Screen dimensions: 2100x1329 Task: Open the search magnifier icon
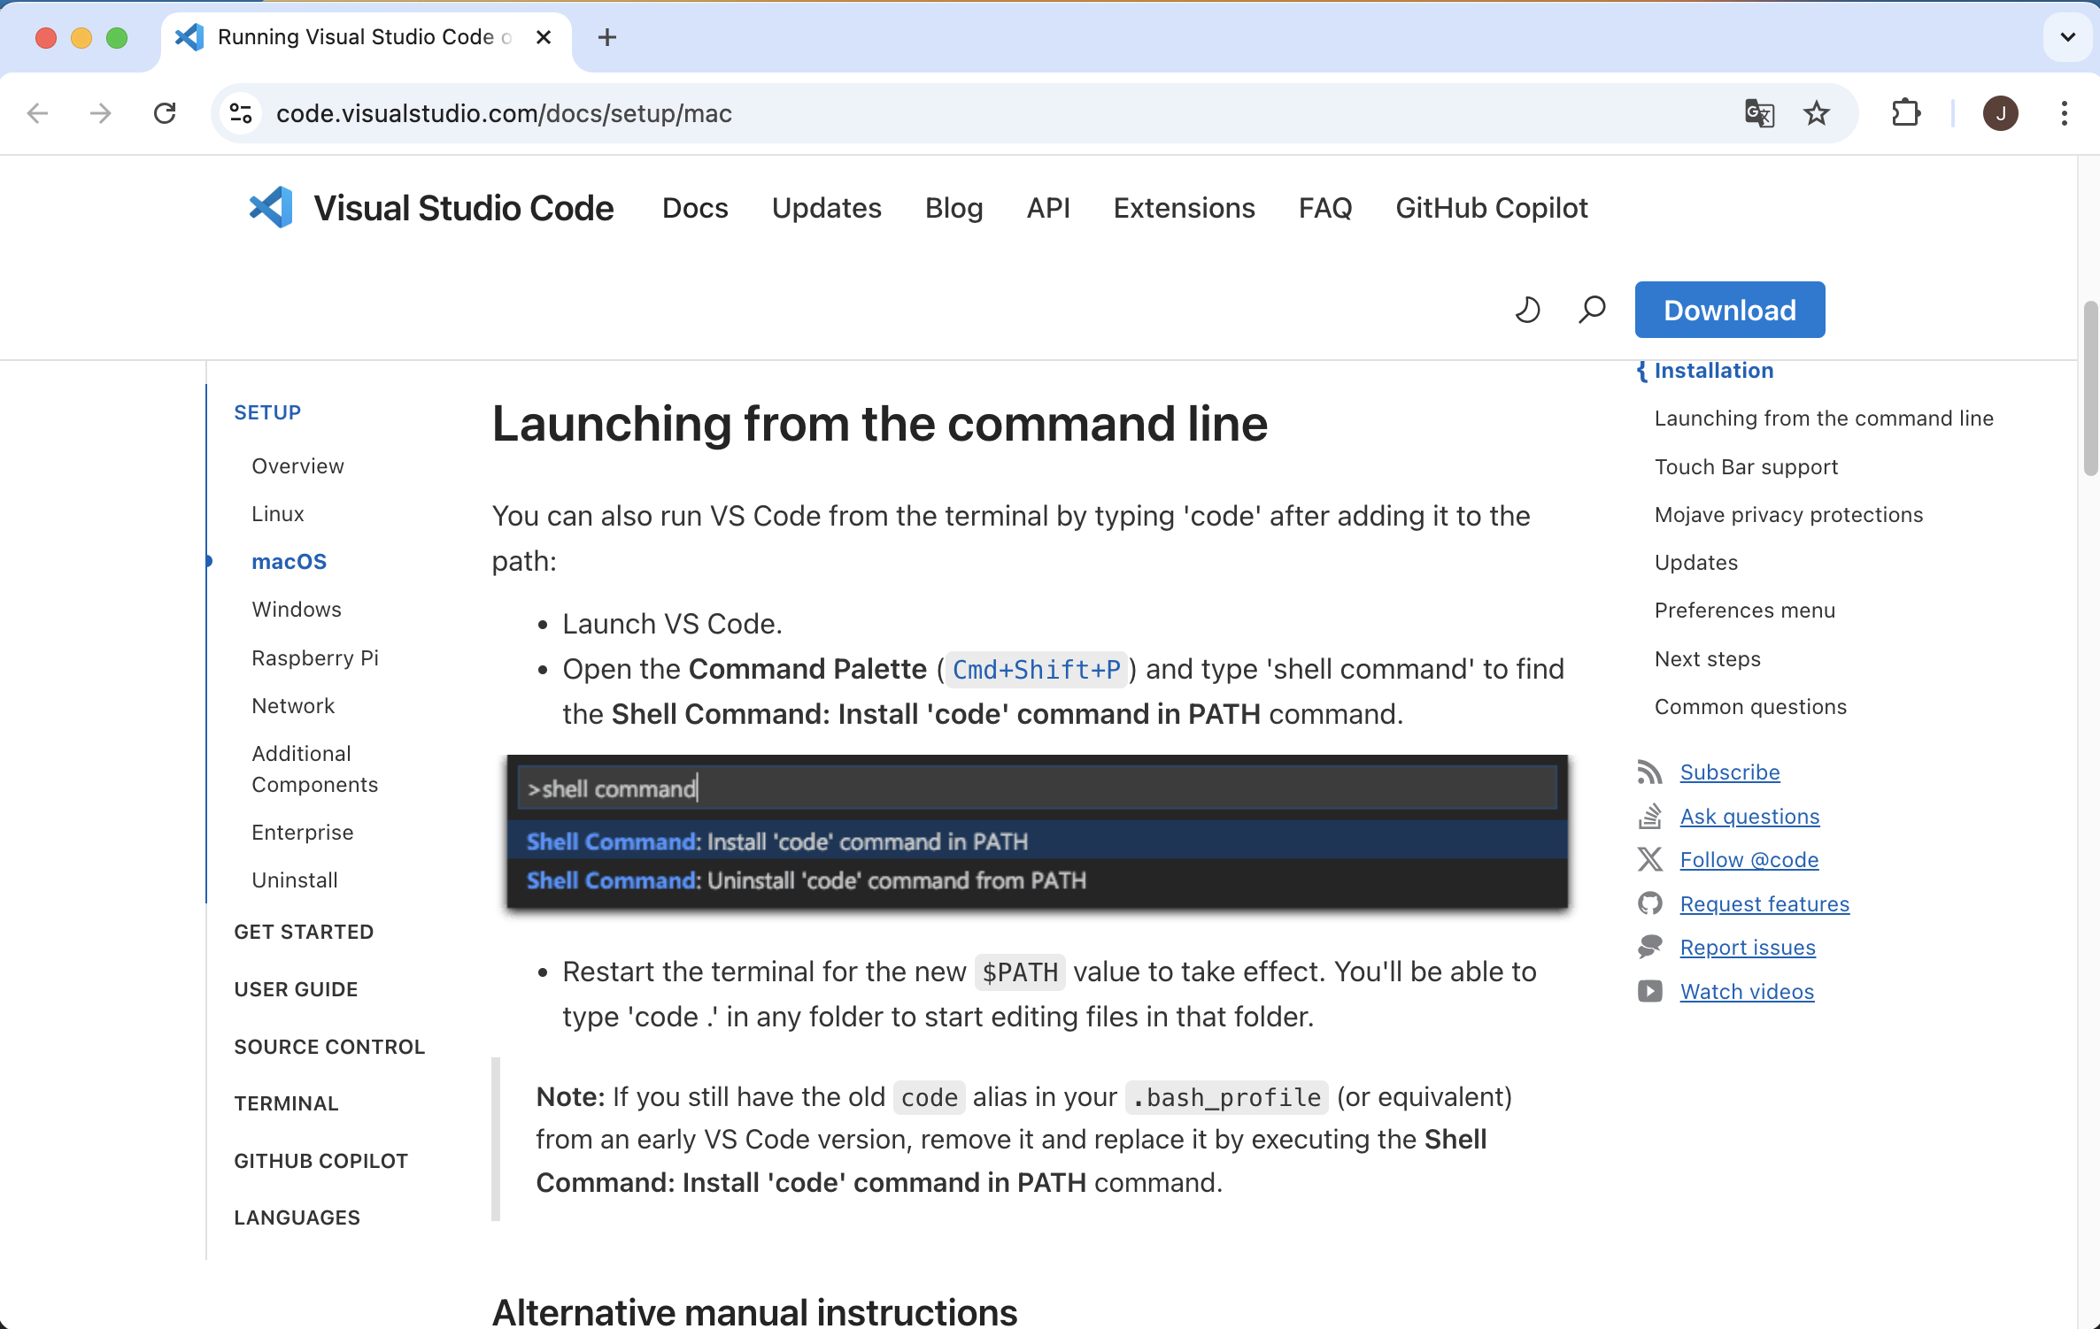[x=1591, y=310]
